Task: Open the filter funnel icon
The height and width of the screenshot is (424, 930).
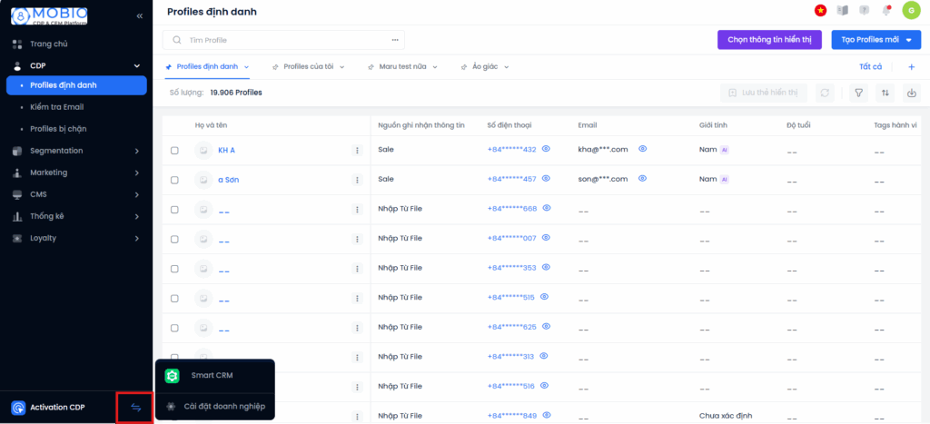Action: [858, 93]
